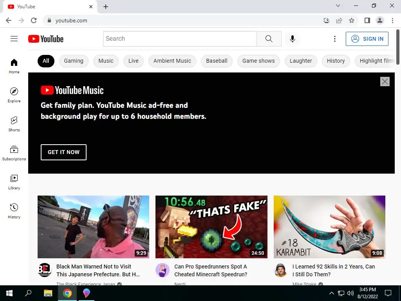Start voice search with microphone icon
401x301 pixels.
[x=292, y=39]
